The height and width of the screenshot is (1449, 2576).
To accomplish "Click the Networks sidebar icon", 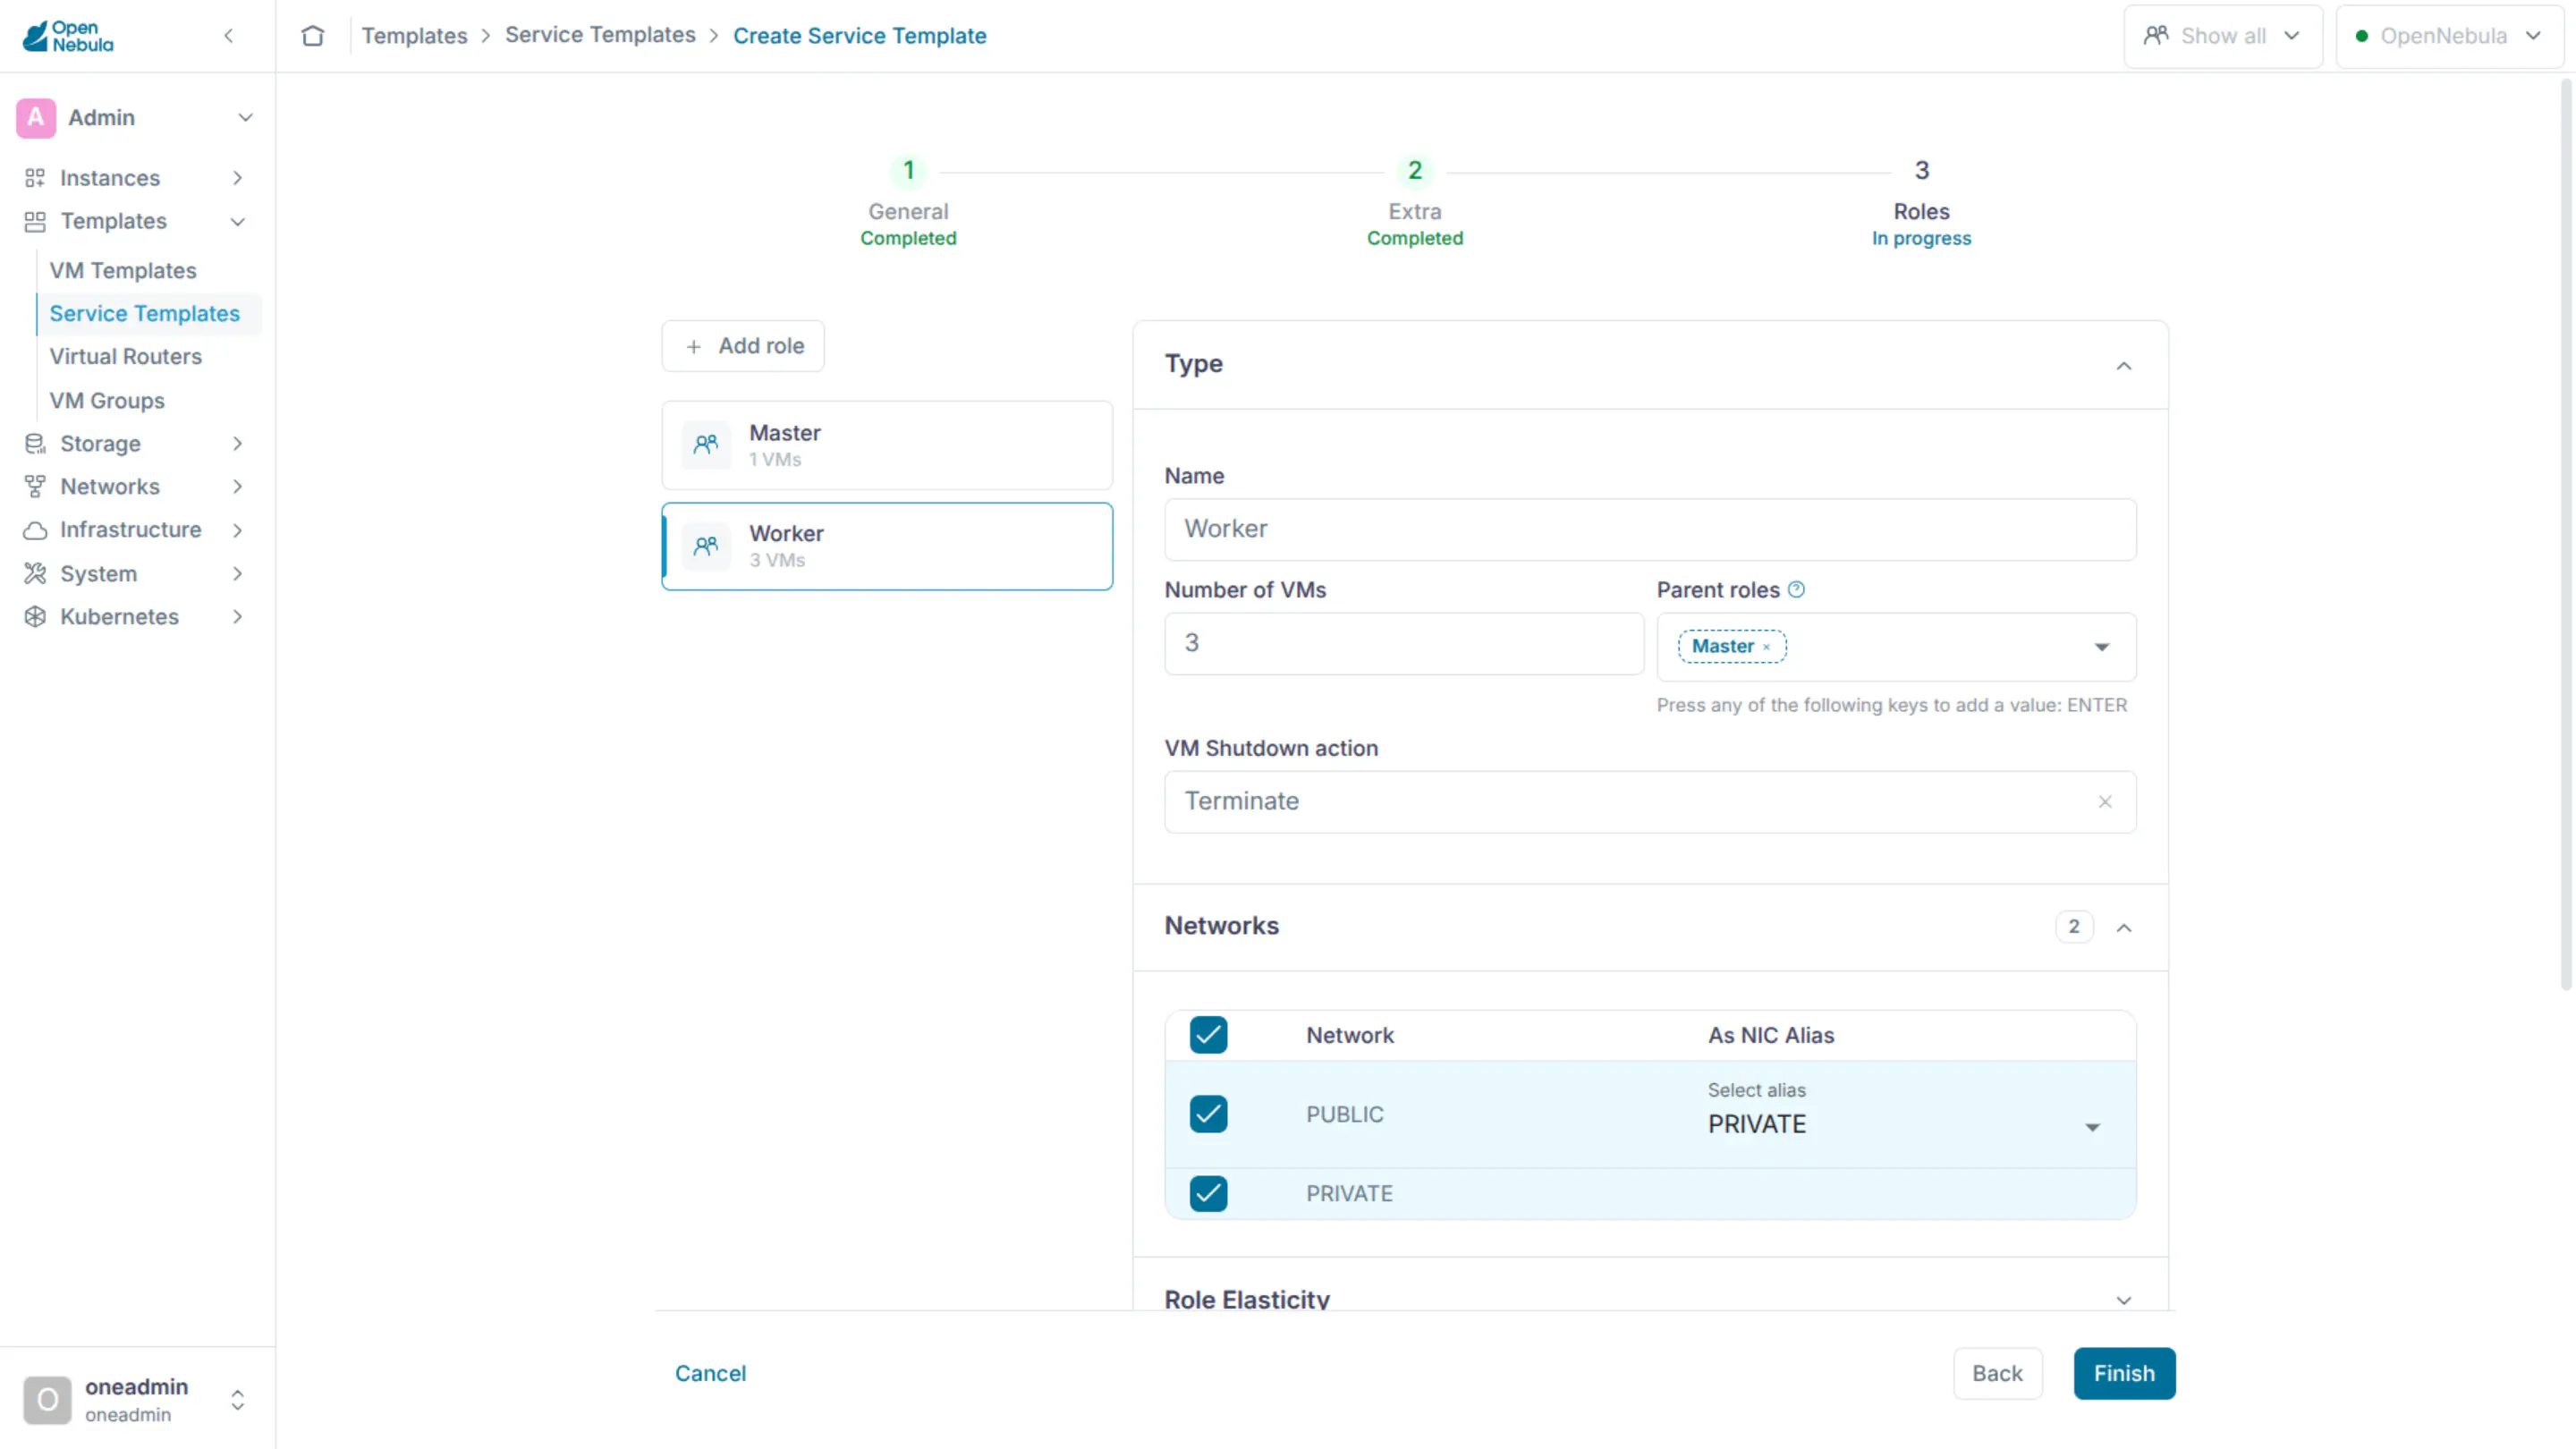I will coord(35,486).
